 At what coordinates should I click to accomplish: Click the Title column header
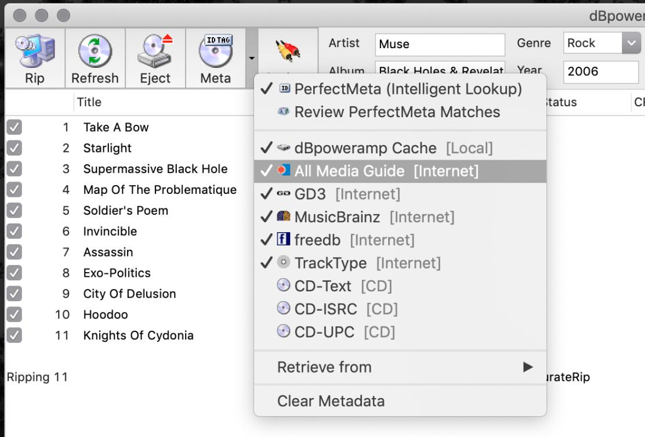pos(89,102)
